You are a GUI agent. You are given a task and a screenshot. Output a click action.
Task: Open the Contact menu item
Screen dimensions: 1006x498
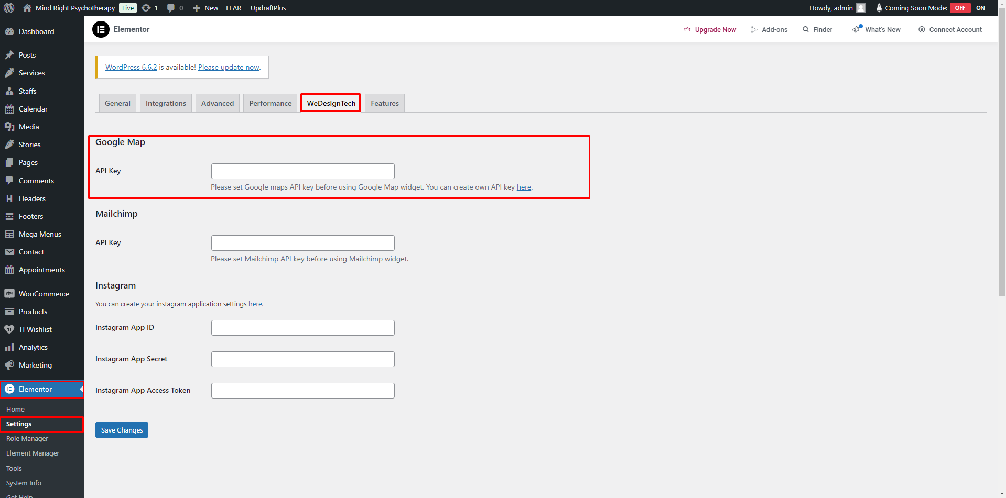click(x=42, y=252)
